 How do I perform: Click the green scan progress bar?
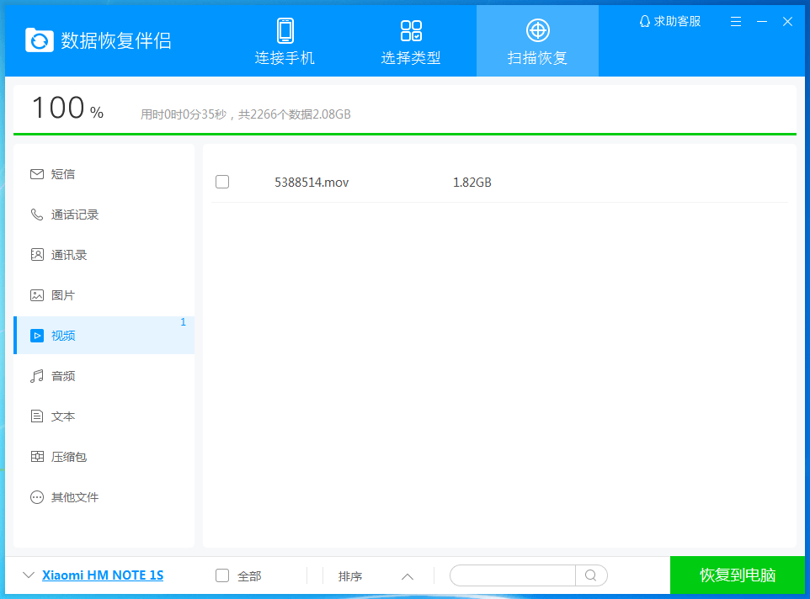pyautogui.click(x=405, y=134)
